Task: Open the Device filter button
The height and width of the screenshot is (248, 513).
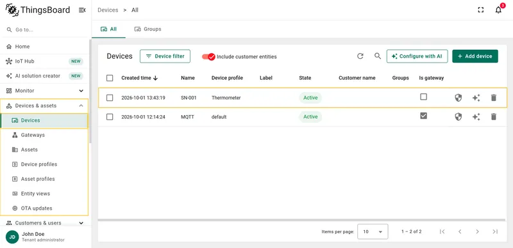Action: (x=165, y=56)
